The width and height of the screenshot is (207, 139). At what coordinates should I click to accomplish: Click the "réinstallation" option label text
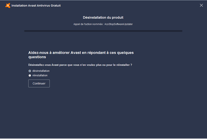[x=40, y=75]
